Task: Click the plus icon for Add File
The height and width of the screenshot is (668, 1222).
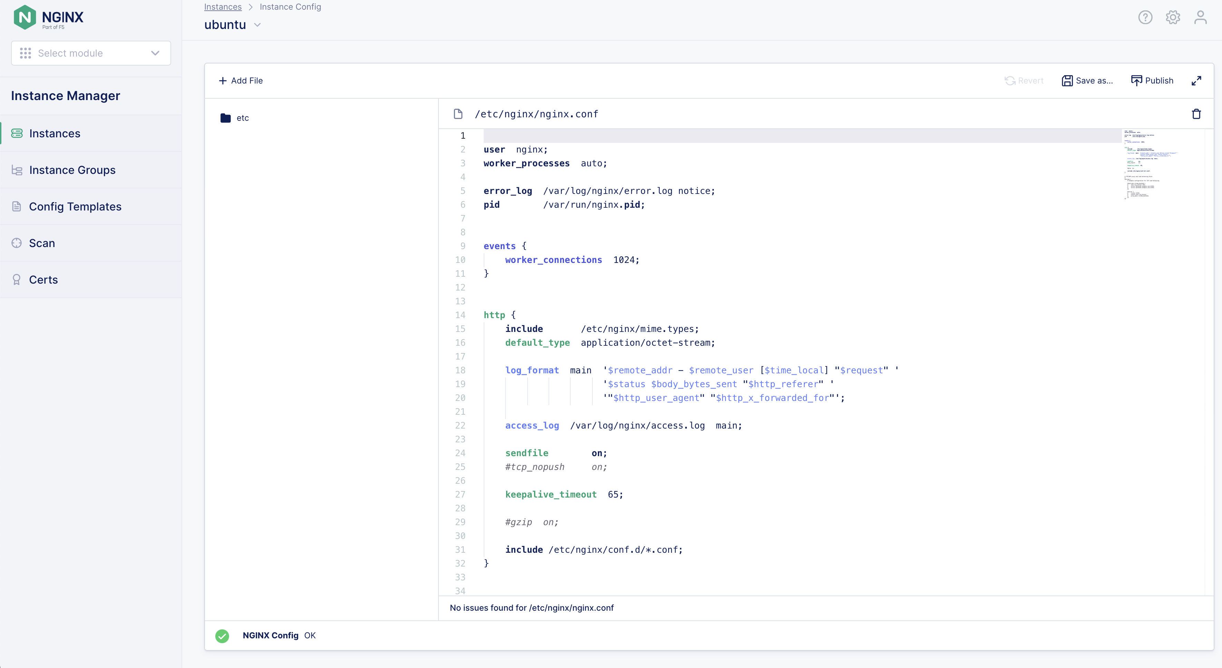Action: click(223, 81)
